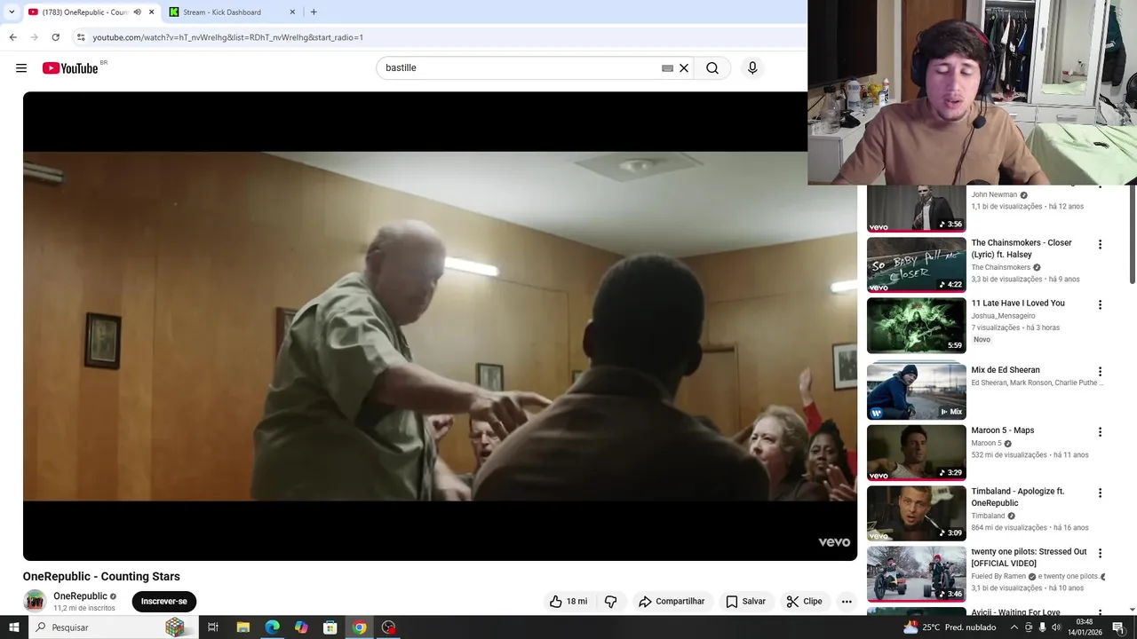
Task: Subscribe with the Inscrever-se button
Action: pos(164,601)
